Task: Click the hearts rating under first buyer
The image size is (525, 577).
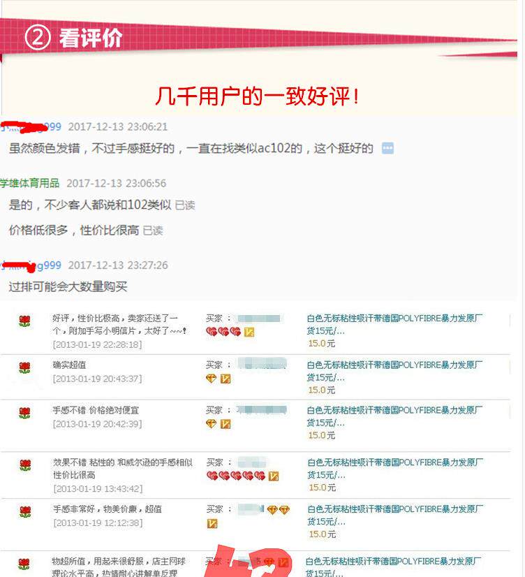Action: click(223, 332)
